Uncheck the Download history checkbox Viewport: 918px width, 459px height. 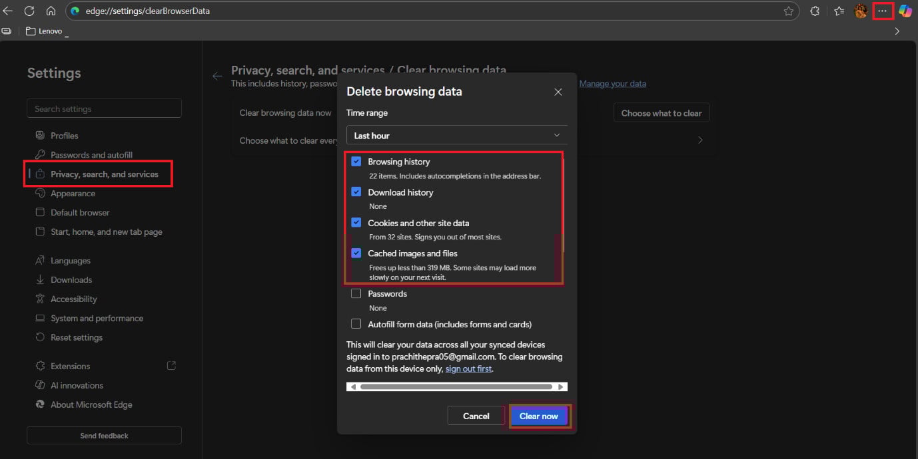click(356, 192)
